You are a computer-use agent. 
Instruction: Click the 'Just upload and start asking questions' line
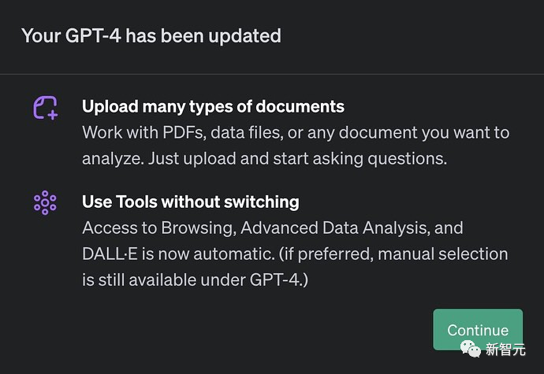(x=264, y=157)
